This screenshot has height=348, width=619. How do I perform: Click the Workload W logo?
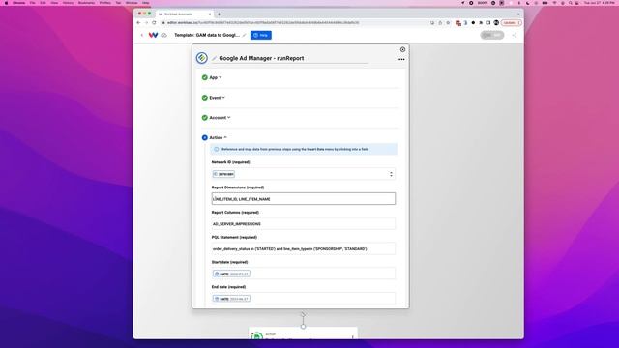[x=153, y=35]
